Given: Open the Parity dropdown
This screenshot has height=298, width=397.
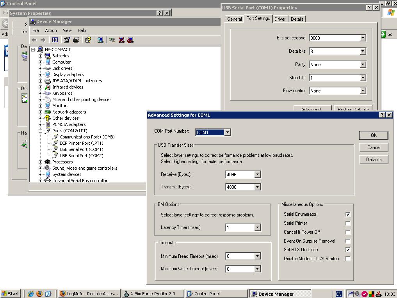Looking at the screenshot, I should [363, 64].
